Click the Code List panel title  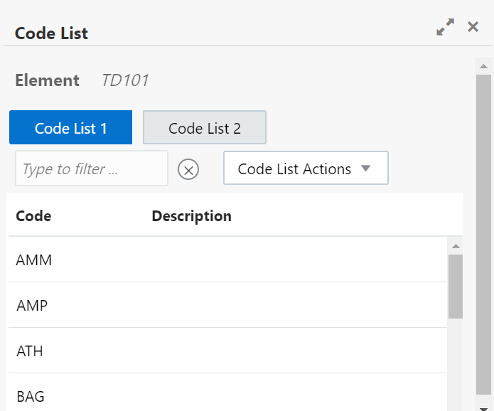point(51,33)
